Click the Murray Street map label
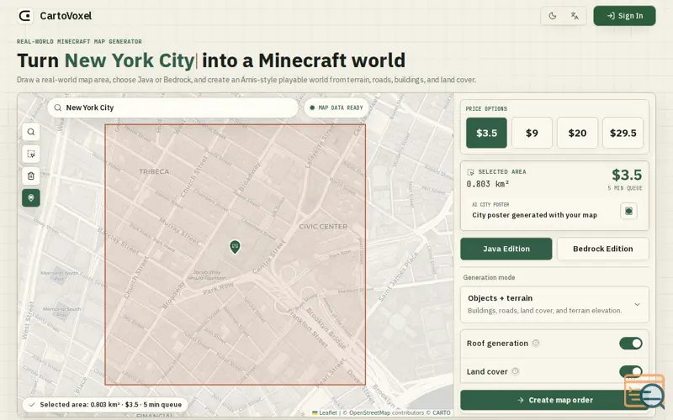Image resolution: width=673 pixels, height=420 pixels. [179, 230]
